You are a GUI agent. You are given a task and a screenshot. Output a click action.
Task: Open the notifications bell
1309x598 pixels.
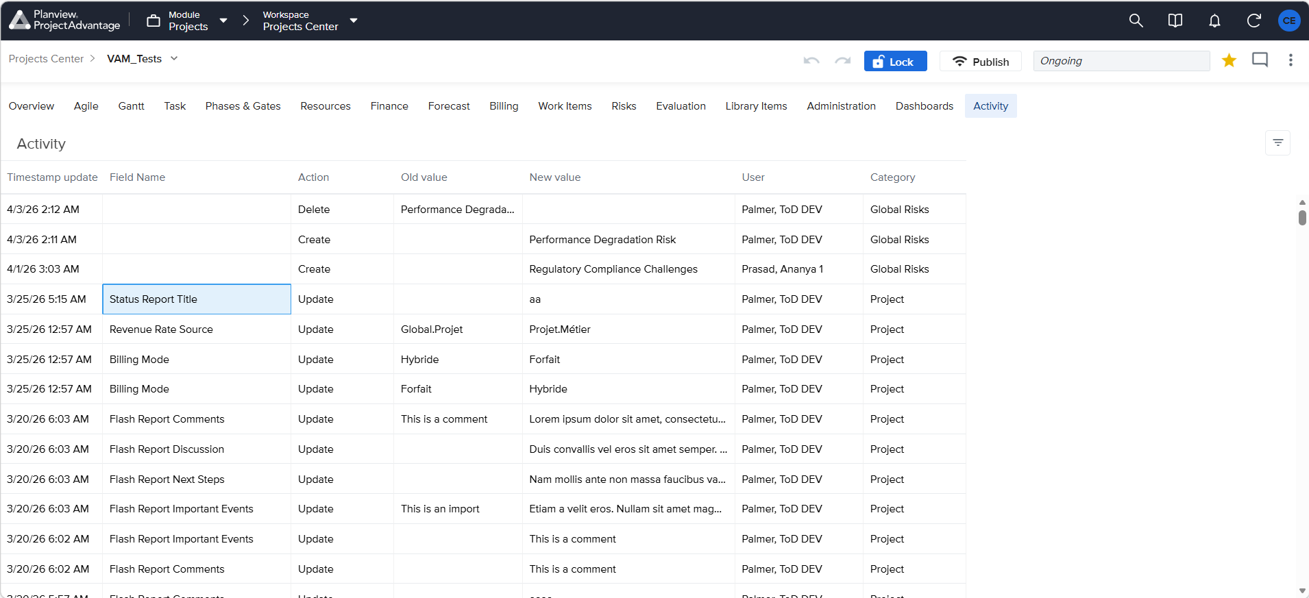1214,21
